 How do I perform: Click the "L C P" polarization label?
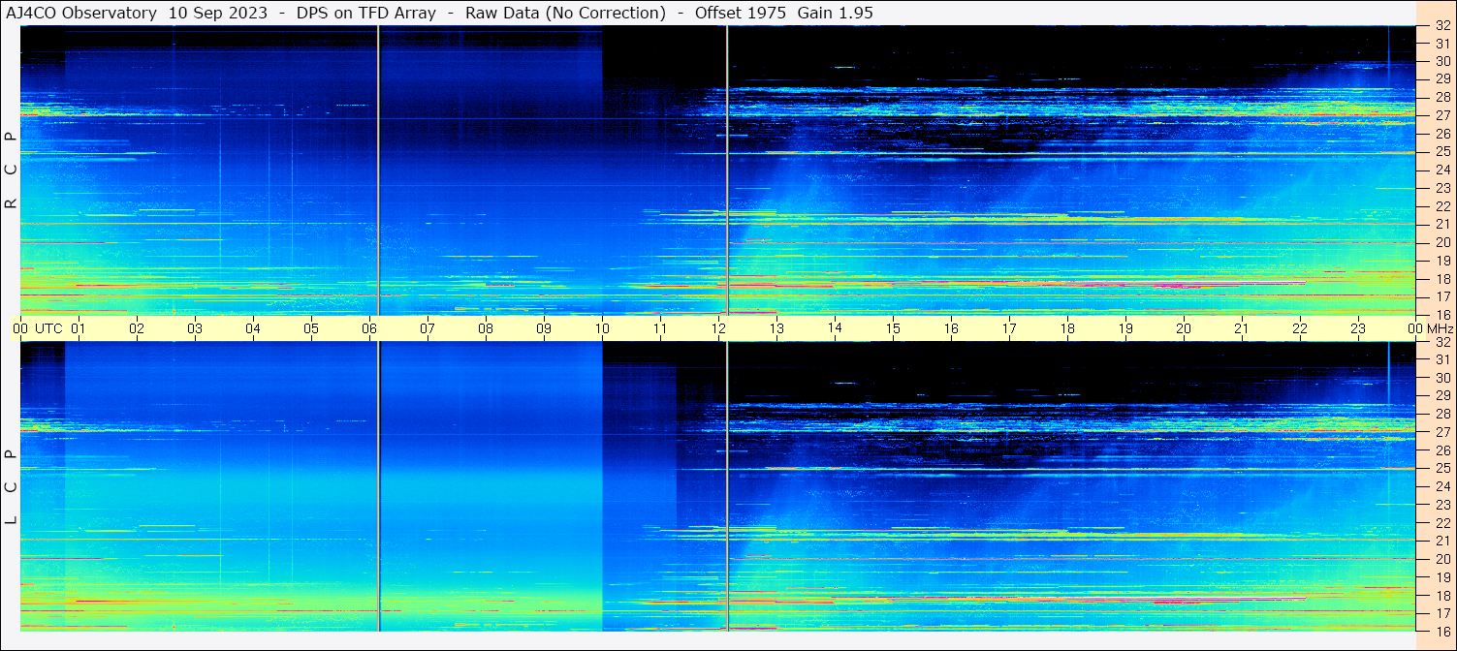(x=11, y=487)
